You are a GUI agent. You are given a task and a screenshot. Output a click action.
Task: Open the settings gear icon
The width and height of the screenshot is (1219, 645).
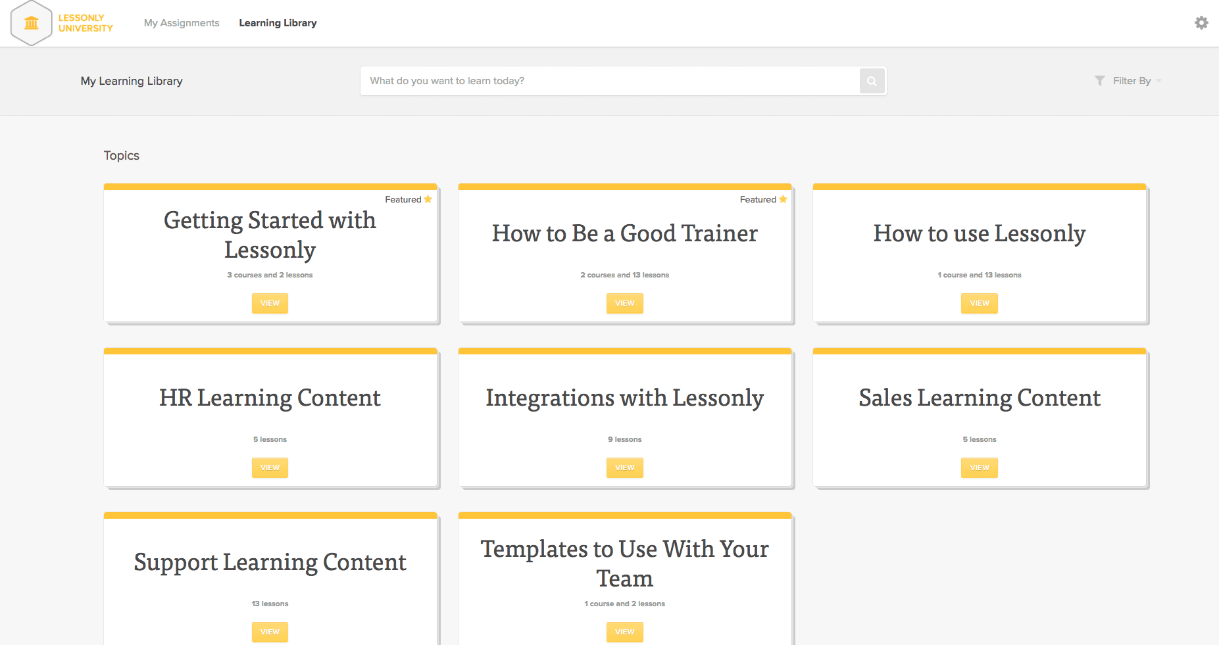coord(1201,23)
